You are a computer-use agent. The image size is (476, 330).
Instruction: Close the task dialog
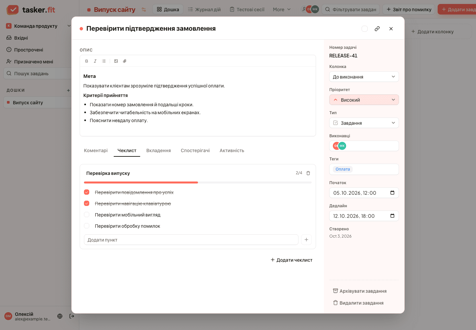pyautogui.click(x=391, y=29)
